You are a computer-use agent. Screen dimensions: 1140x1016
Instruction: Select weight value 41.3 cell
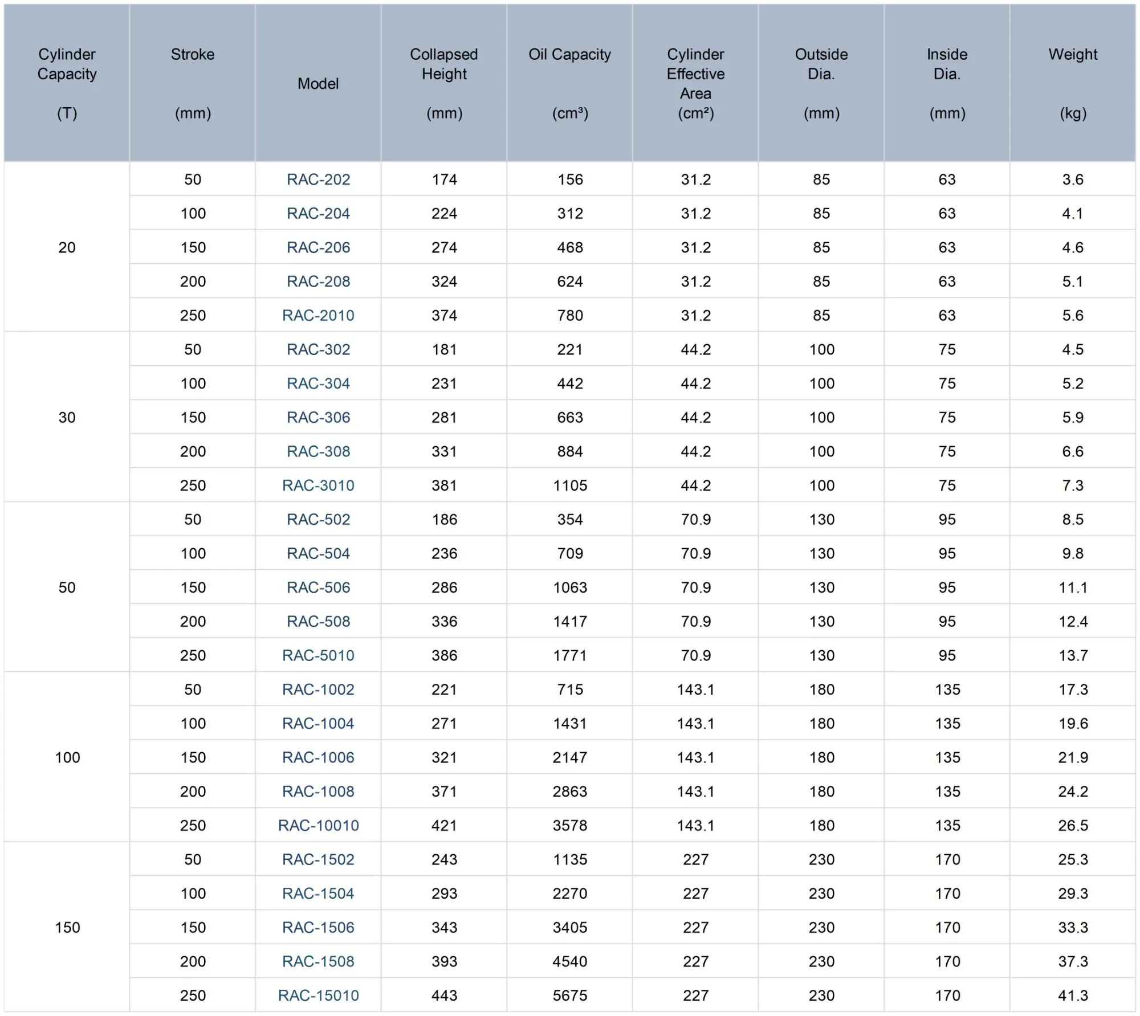click(1073, 995)
